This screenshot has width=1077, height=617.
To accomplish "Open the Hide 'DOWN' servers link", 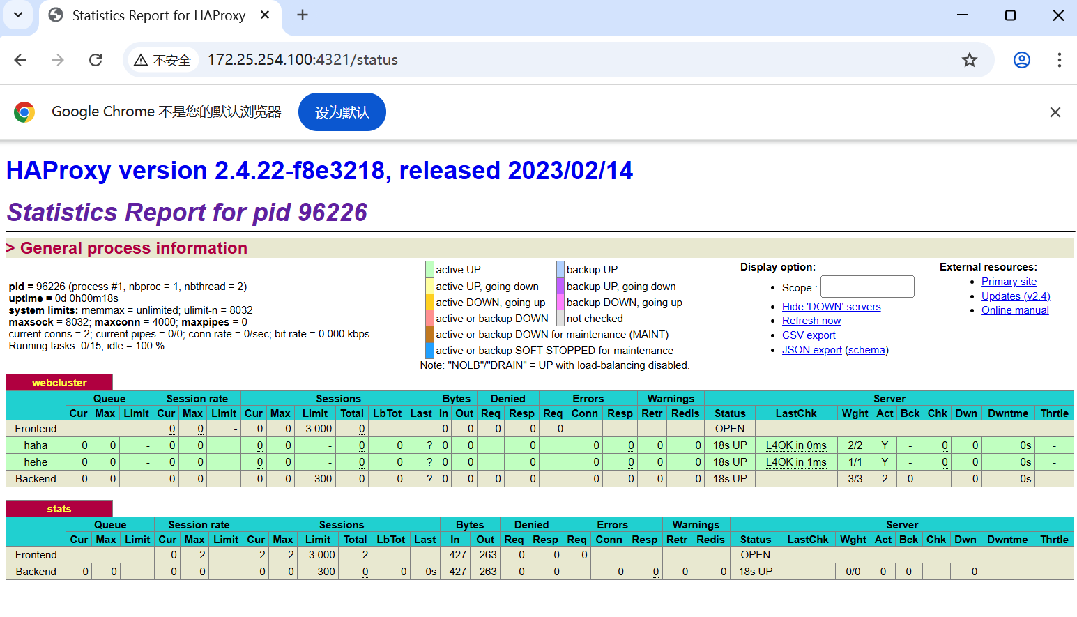I will 831,307.
